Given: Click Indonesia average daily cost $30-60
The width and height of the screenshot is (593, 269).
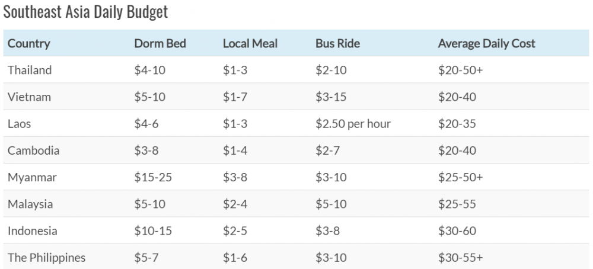Looking at the screenshot, I should click(x=457, y=230).
